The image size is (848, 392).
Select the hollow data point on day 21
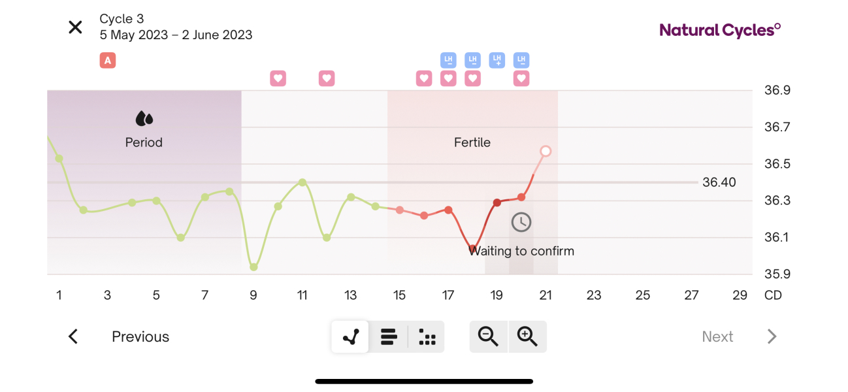[546, 151]
